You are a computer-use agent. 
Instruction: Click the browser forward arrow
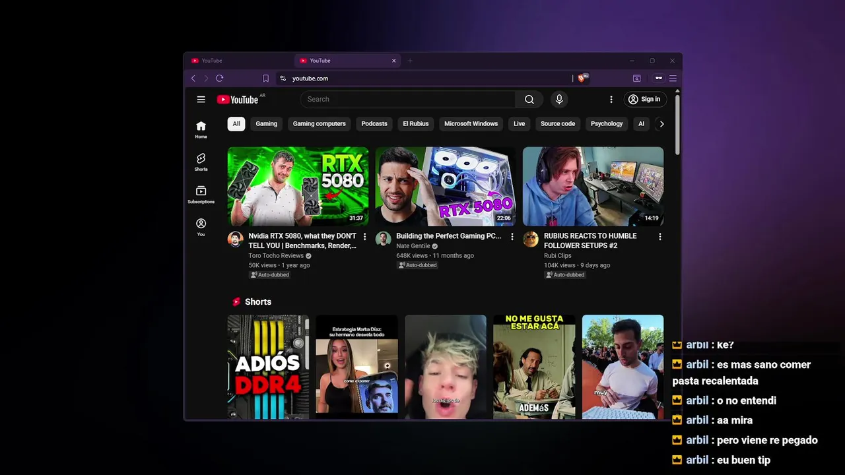(206, 79)
